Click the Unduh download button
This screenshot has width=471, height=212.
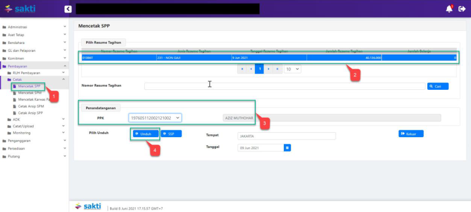tap(146, 134)
